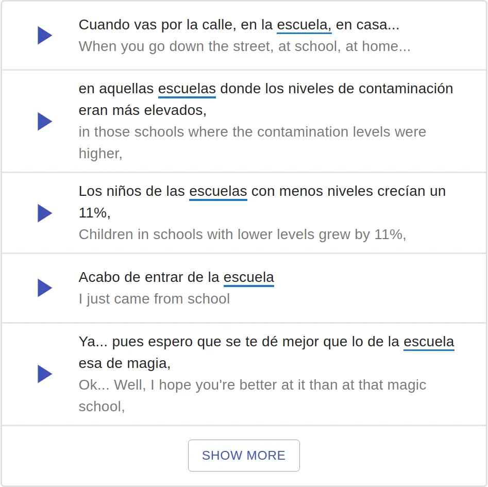Screen dimensions: 488x487
Task: Click underlined 'escuela' in 'Acabo de entrar'
Action: tap(248, 277)
